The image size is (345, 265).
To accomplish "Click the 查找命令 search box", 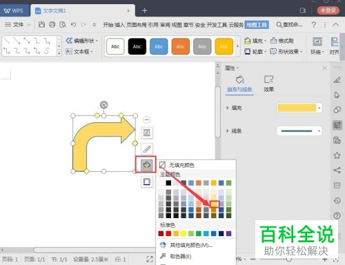I will tap(289, 25).
